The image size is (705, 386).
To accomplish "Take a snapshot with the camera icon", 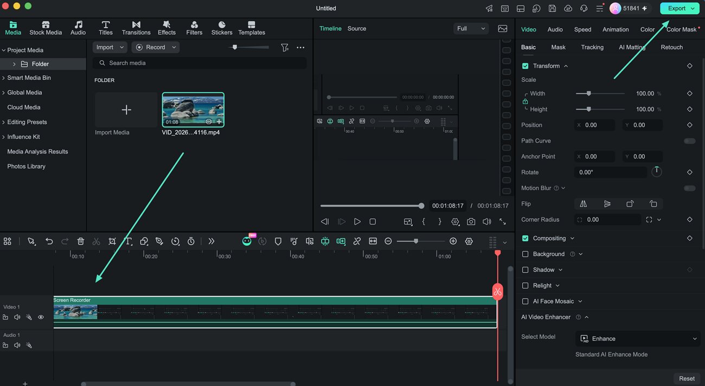I will point(471,222).
